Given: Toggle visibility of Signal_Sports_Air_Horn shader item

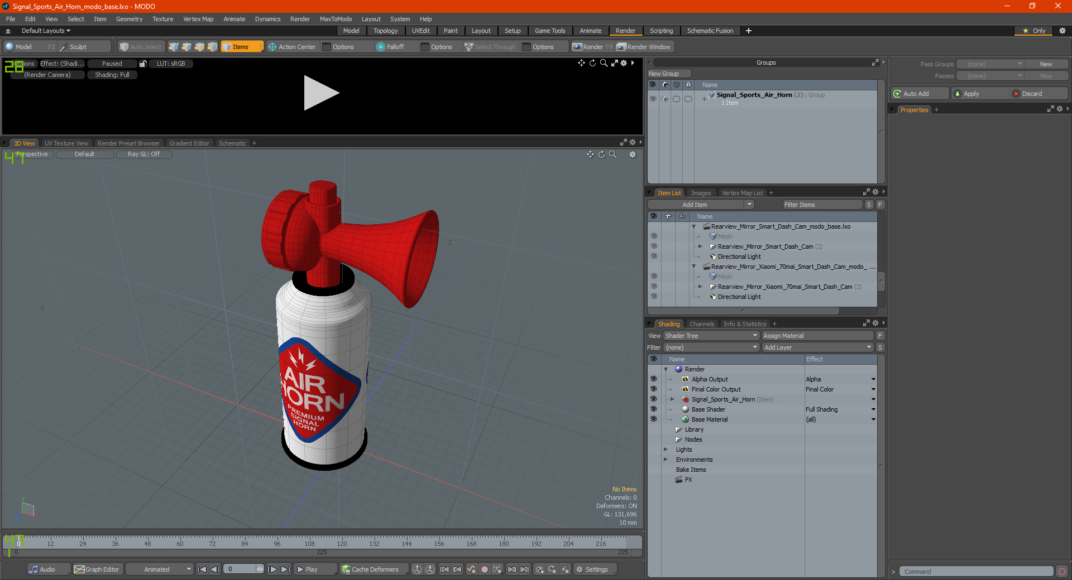Looking at the screenshot, I should 653,399.
